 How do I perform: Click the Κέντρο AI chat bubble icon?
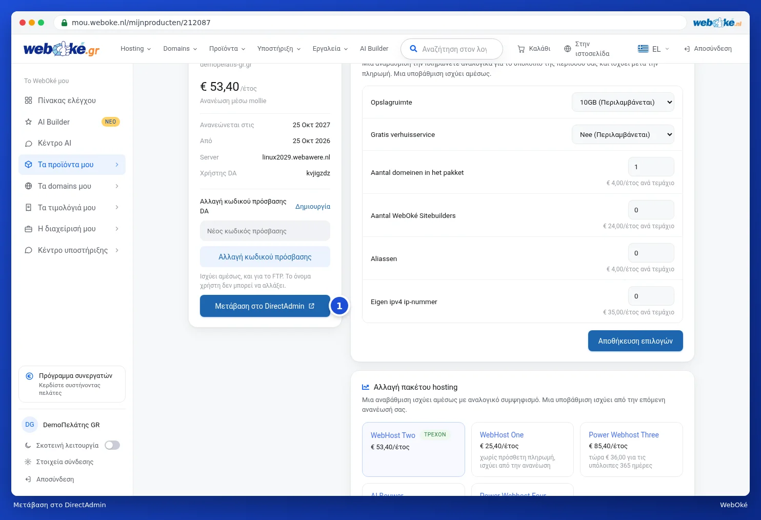[29, 144]
